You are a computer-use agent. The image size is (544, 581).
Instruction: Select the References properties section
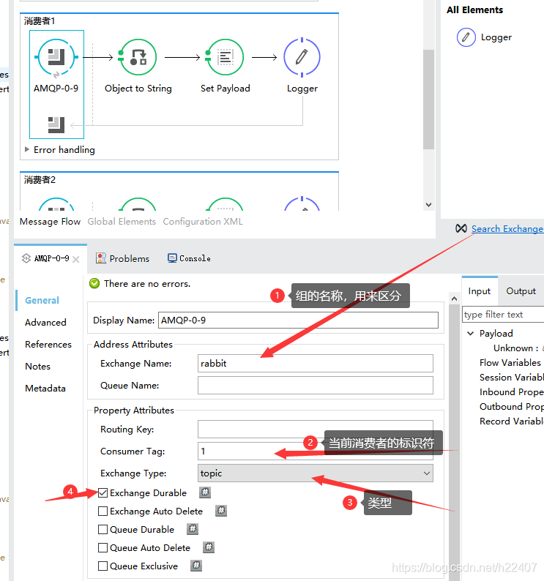(x=48, y=344)
